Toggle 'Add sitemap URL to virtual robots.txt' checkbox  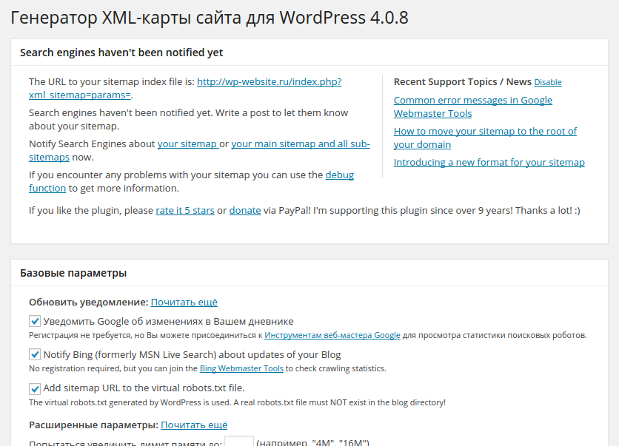tap(35, 388)
